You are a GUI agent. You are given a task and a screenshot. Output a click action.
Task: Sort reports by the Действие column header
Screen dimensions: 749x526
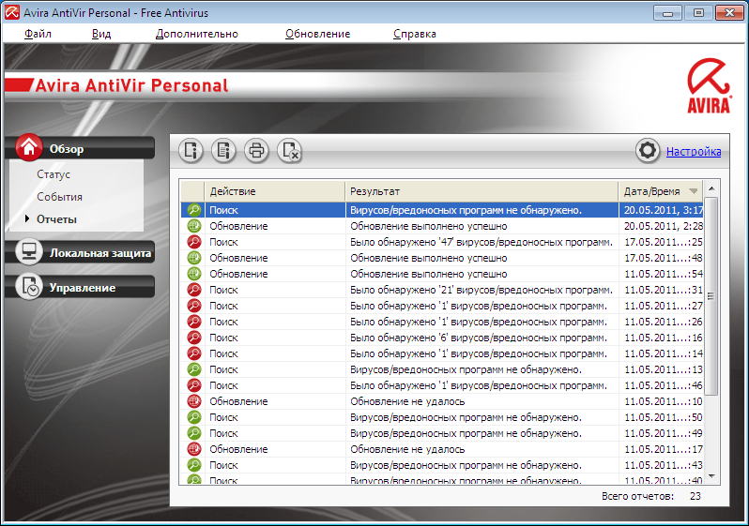[275, 191]
